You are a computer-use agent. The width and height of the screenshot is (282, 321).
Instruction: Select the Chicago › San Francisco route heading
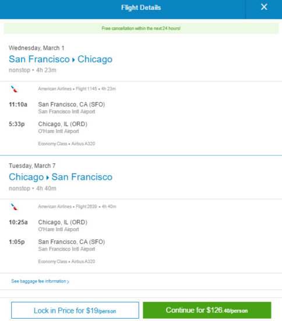click(x=61, y=177)
